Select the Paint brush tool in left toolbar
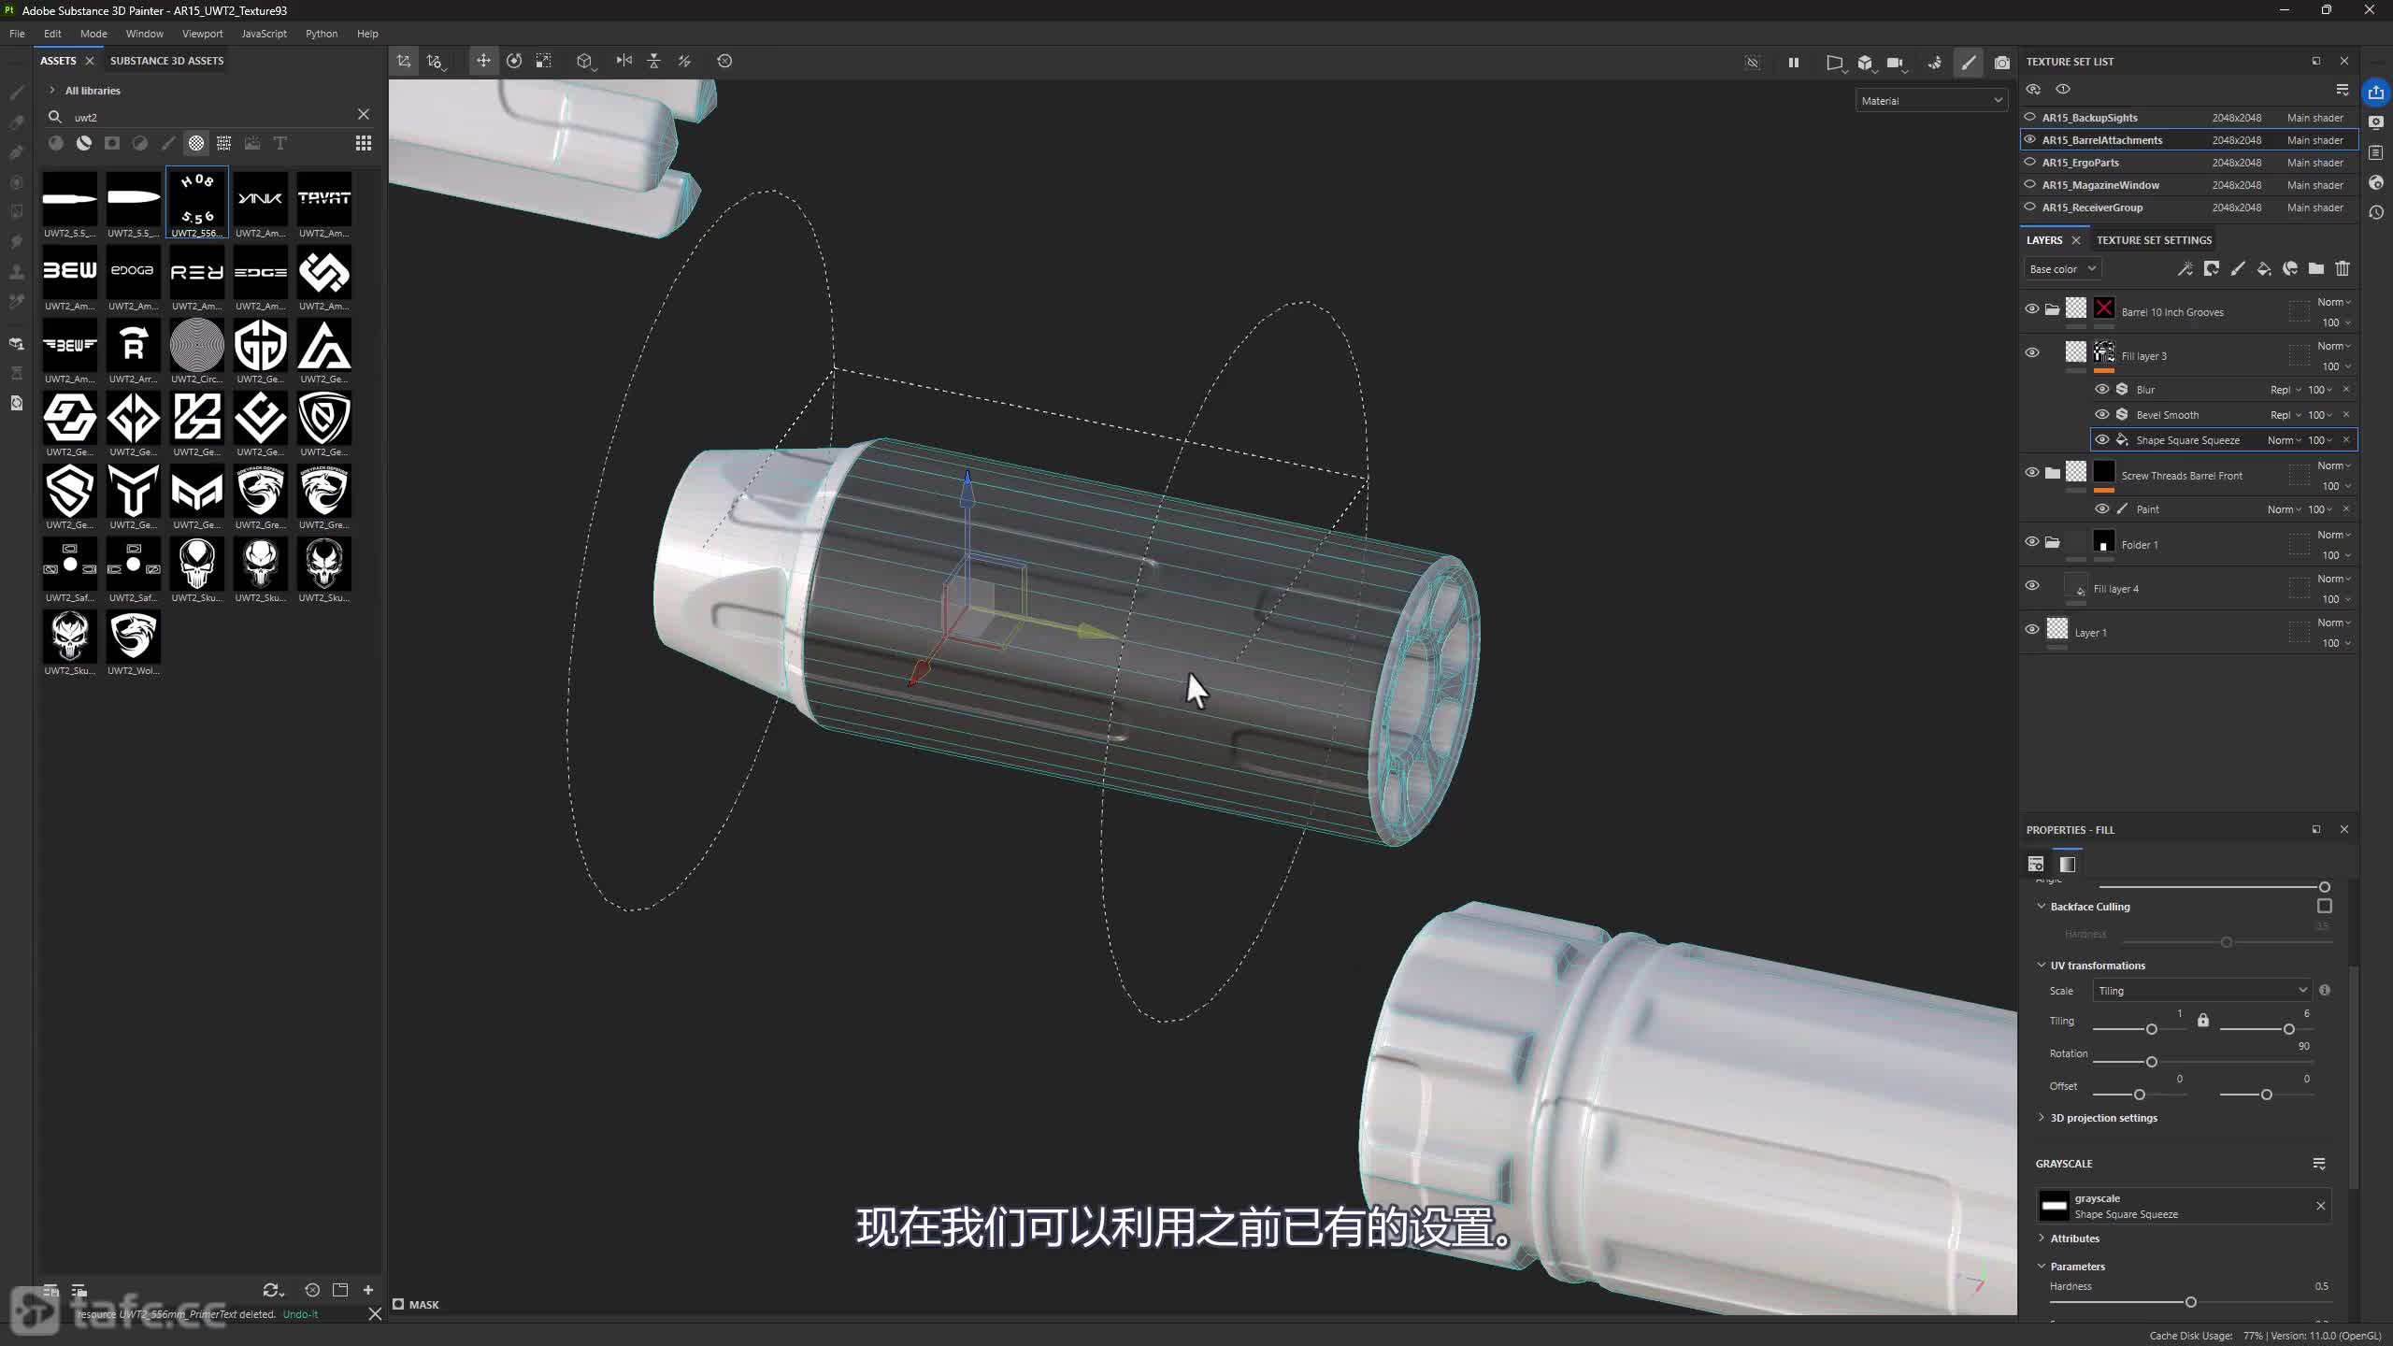Viewport: 2393px width, 1346px height. coord(16,92)
